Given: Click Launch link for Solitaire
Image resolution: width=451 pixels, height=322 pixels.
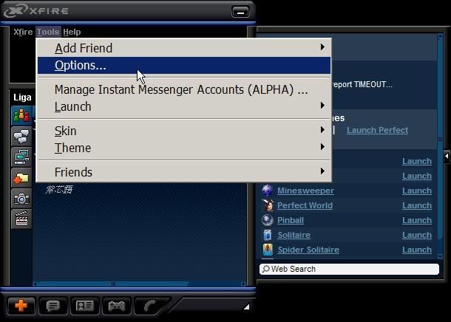Looking at the screenshot, I should coord(416,235).
